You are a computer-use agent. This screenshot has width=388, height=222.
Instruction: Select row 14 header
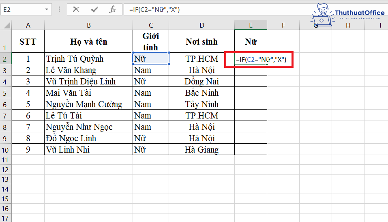(x=5, y=189)
